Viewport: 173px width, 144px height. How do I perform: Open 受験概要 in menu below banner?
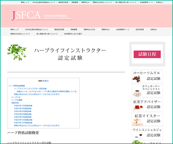pyautogui.click(x=74, y=30)
